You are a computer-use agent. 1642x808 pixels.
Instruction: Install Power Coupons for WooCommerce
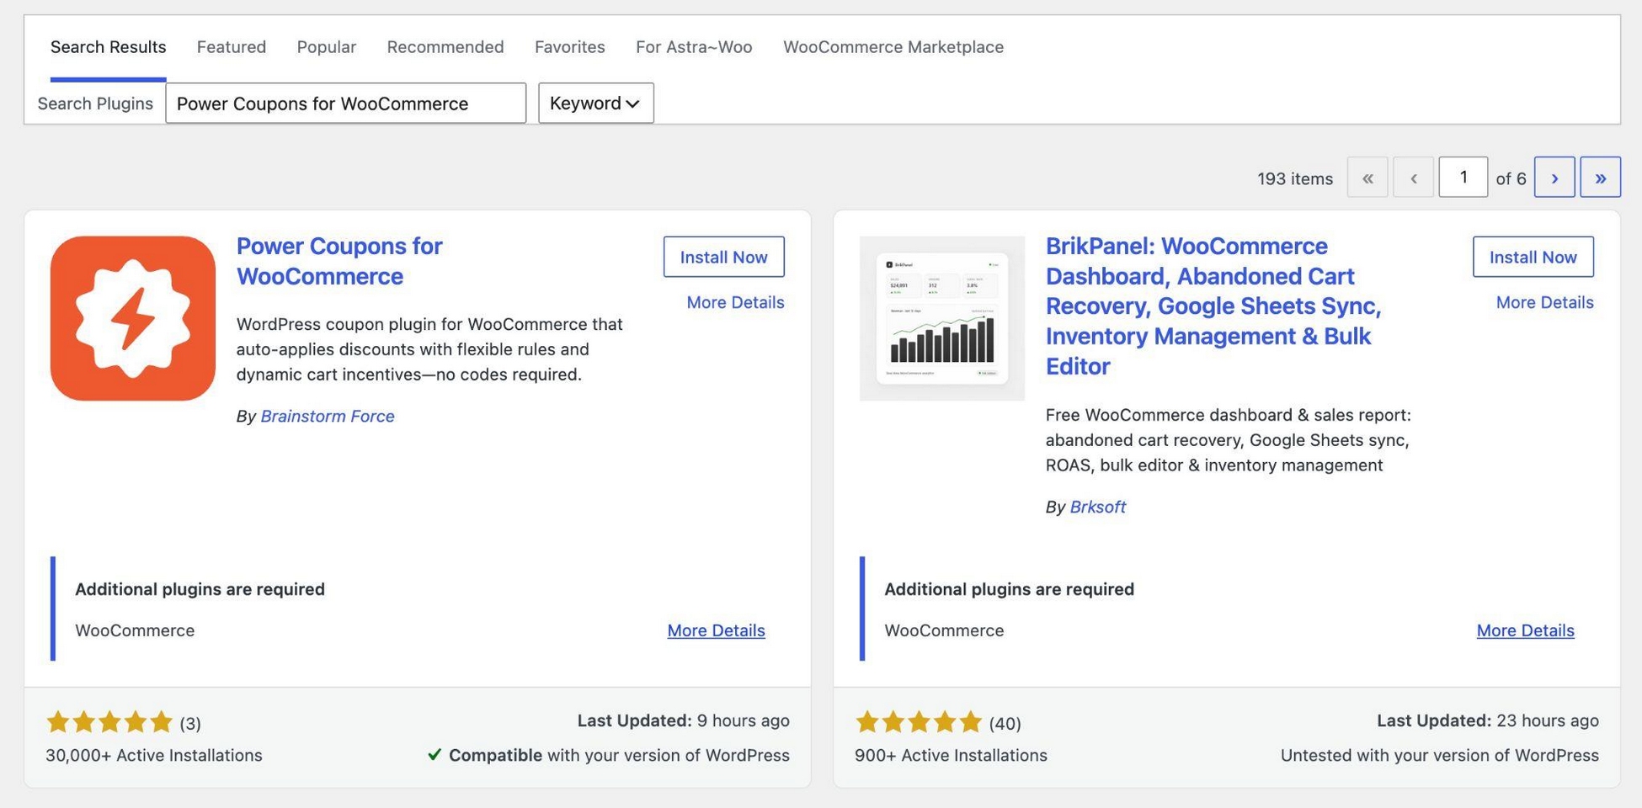coord(724,257)
